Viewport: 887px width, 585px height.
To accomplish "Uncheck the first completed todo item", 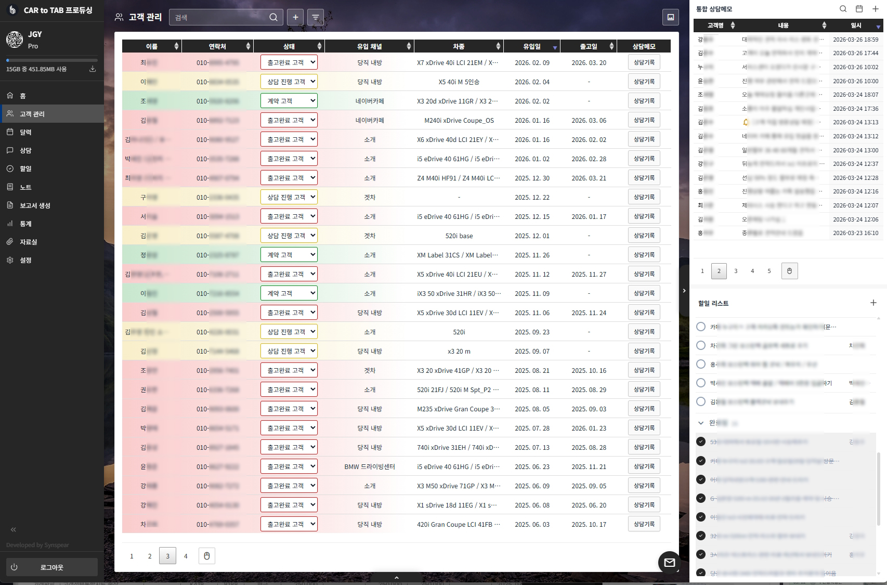I will pos(701,441).
